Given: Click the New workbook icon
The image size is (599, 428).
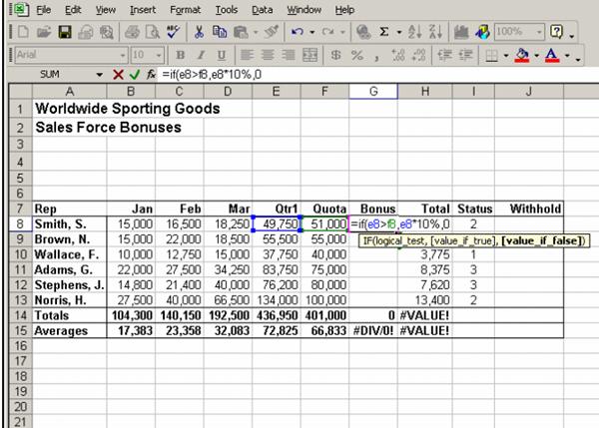Looking at the screenshot, I should point(23,32).
